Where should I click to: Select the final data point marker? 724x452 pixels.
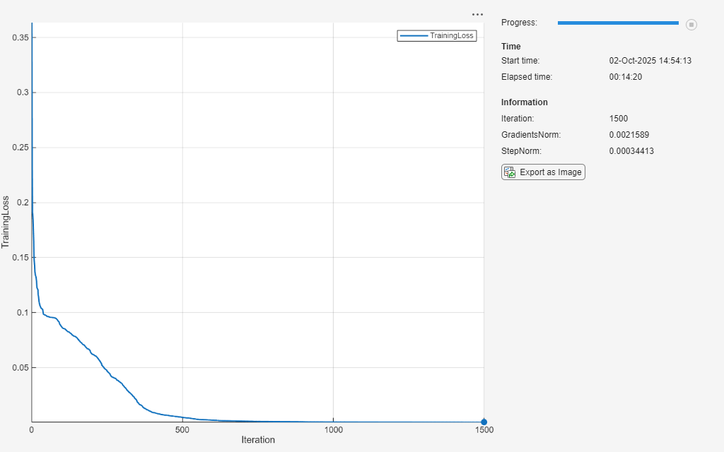(484, 422)
